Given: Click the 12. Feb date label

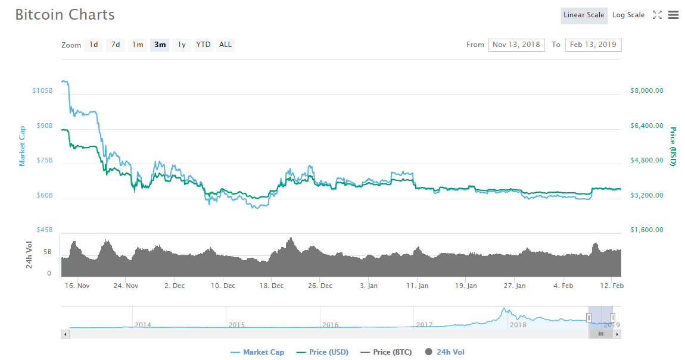Looking at the screenshot, I should point(612,286).
